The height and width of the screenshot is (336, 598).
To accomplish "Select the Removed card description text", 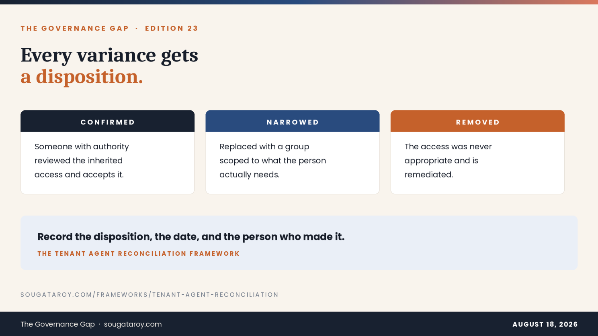I will click(448, 161).
